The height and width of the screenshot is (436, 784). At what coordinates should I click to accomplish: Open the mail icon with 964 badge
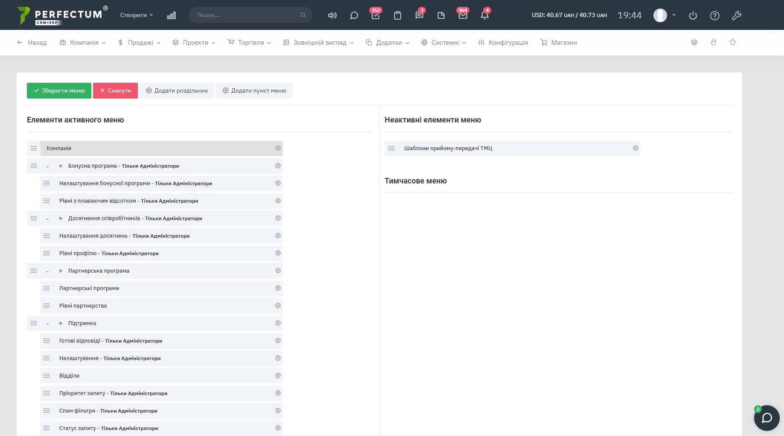click(463, 15)
